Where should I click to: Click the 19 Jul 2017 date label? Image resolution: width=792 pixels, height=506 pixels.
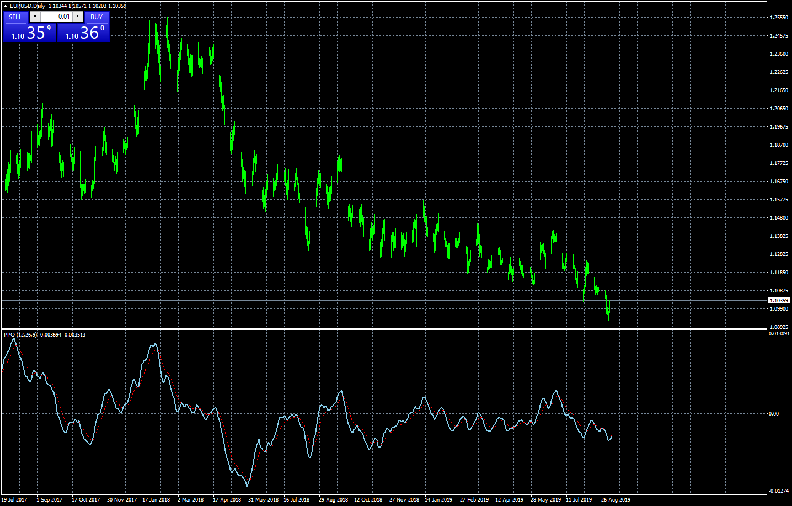pyautogui.click(x=14, y=500)
